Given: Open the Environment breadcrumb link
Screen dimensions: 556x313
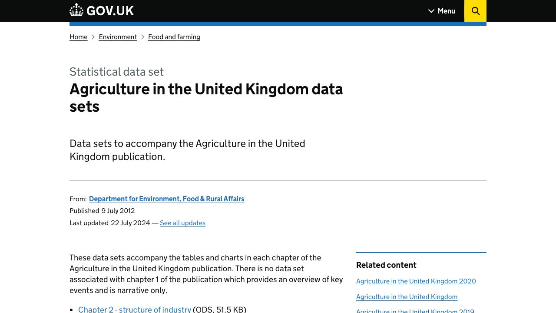Looking at the screenshot, I should click(x=118, y=37).
